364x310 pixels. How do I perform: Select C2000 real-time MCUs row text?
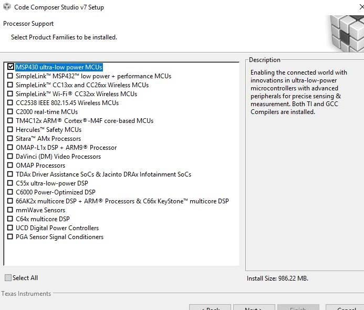[x=47, y=112]
